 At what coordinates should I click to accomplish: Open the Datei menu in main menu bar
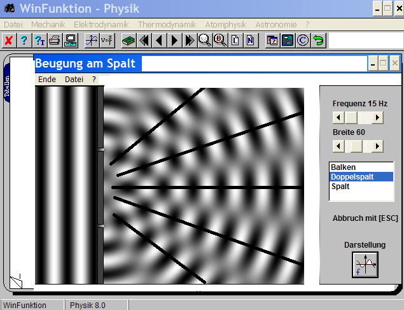13,24
